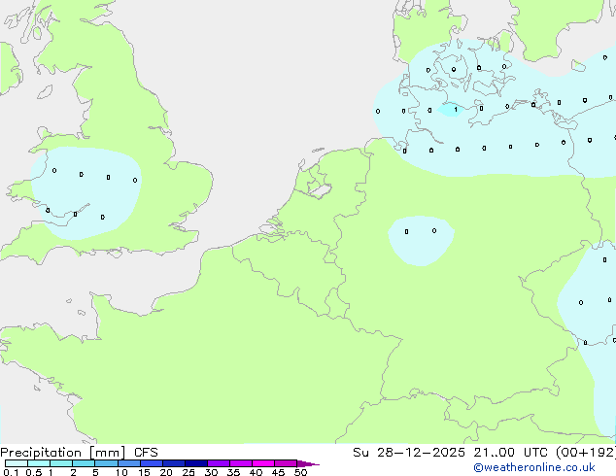Click the legend swatch between 20 and 25

[x=174, y=463]
